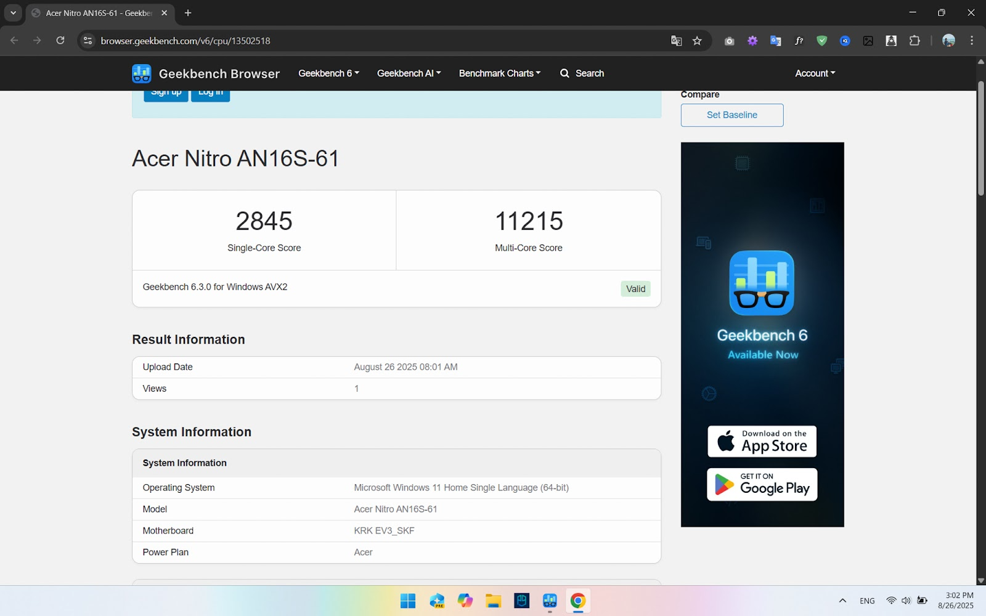This screenshot has height=616, width=986.
Task: Click the Power Plan Acer value
Action: click(363, 553)
